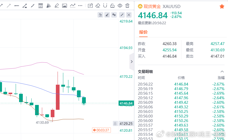Click the 4257.47 最高 value
Viewport: 228px width, 140px height.
217,44
